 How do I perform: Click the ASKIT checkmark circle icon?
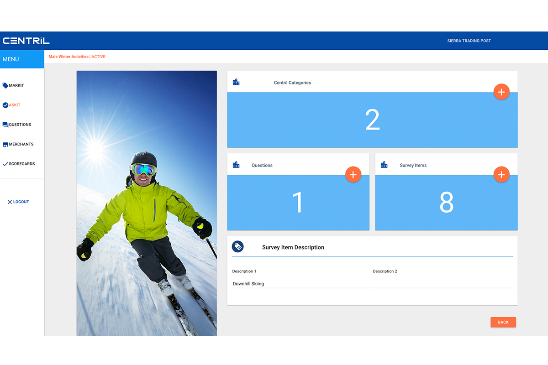(x=5, y=105)
